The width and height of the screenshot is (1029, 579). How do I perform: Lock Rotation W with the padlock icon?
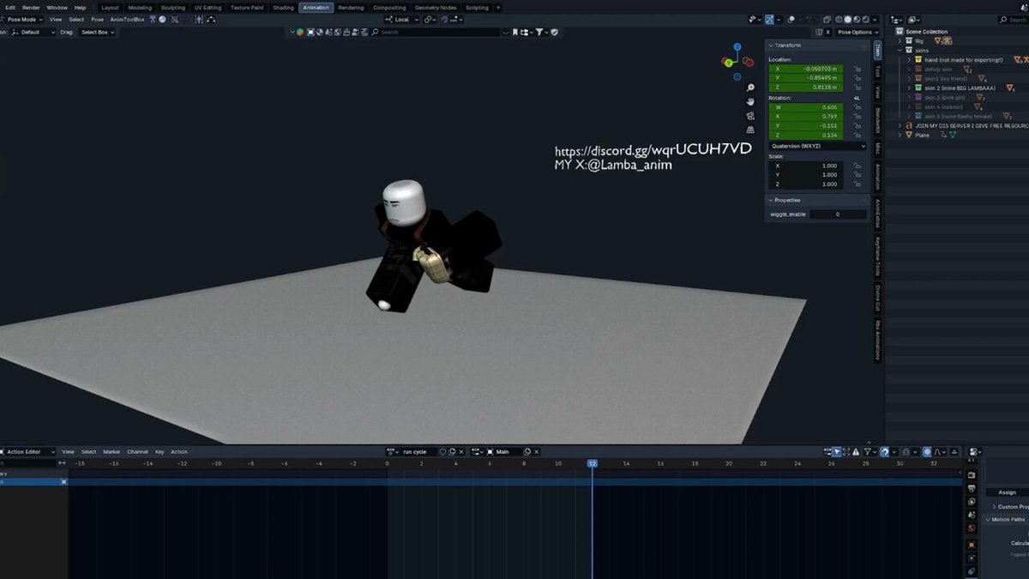click(x=857, y=107)
